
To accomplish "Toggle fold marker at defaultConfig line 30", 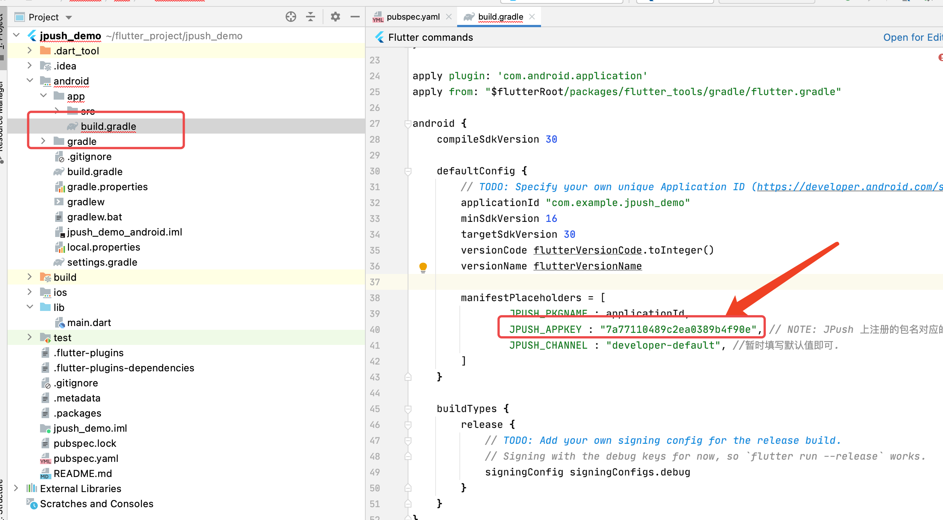I will click(x=408, y=171).
